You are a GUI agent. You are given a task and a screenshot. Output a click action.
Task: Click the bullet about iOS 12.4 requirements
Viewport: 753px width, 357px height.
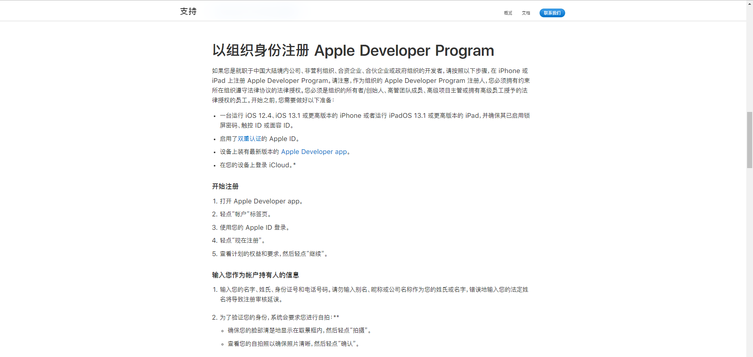(x=375, y=120)
